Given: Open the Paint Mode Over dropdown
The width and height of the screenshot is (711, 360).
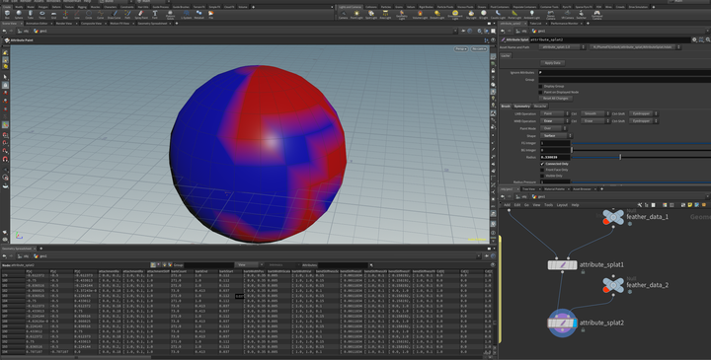Looking at the screenshot, I should pyautogui.click(x=553, y=128).
